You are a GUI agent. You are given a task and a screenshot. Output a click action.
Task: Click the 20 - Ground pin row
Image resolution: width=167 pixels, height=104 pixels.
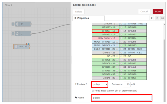[133, 42]
